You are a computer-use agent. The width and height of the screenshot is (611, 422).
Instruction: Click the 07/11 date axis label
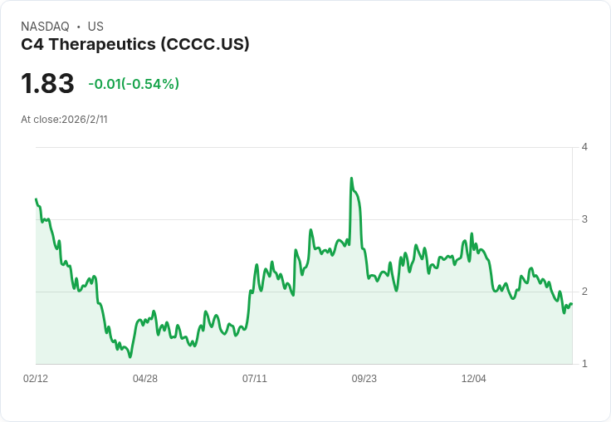pos(255,378)
